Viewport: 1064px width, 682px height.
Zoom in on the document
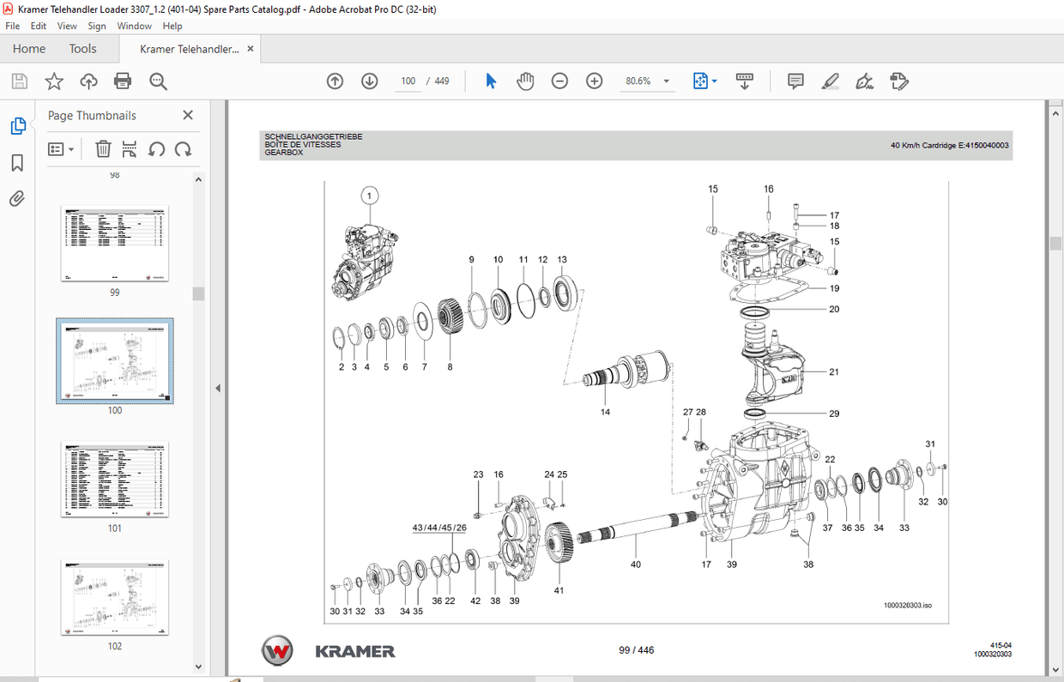(594, 81)
